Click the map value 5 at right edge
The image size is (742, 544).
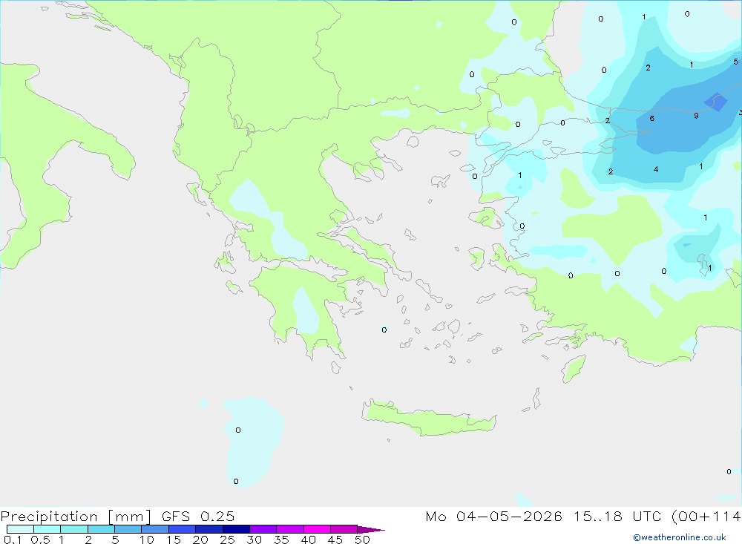pos(736,62)
